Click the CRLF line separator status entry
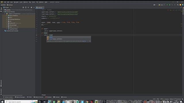Viewport: 184px width, 103px height. pos(158,99)
